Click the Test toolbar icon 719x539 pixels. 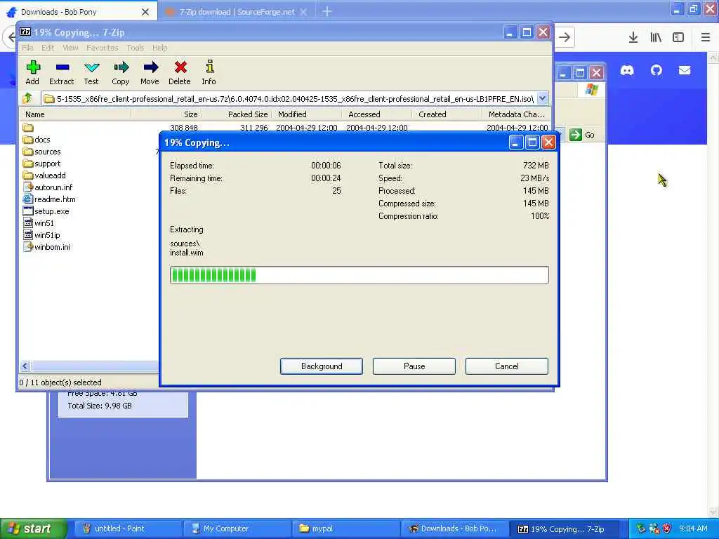pos(91,72)
